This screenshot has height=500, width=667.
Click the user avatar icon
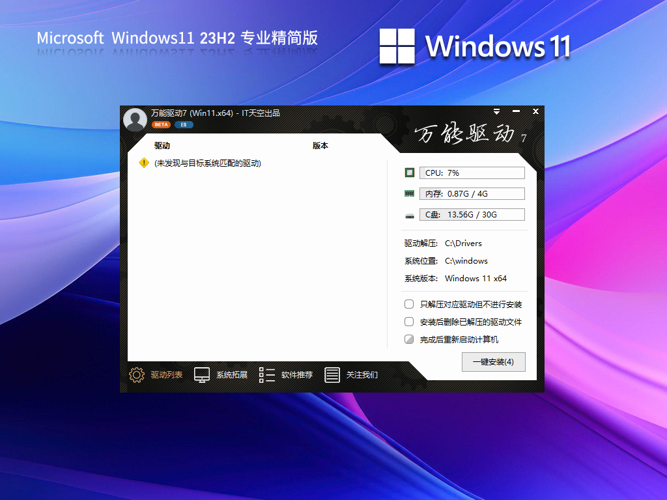click(x=135, y=120)
